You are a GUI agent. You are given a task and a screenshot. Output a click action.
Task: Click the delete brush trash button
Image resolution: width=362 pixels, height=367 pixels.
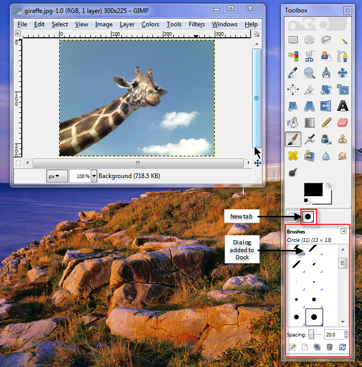point(329,347)
